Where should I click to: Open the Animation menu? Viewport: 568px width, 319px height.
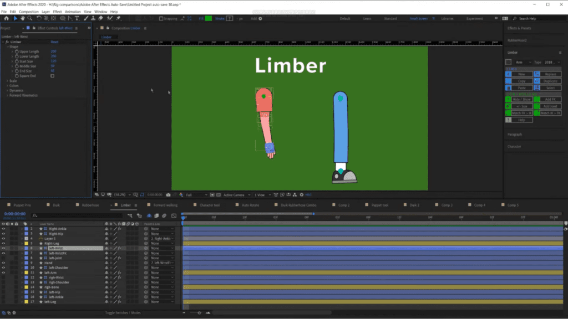pos(73,11)
